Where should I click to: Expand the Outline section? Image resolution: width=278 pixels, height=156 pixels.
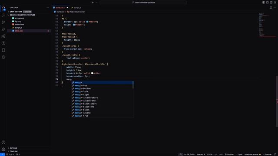tap(13, 148)
